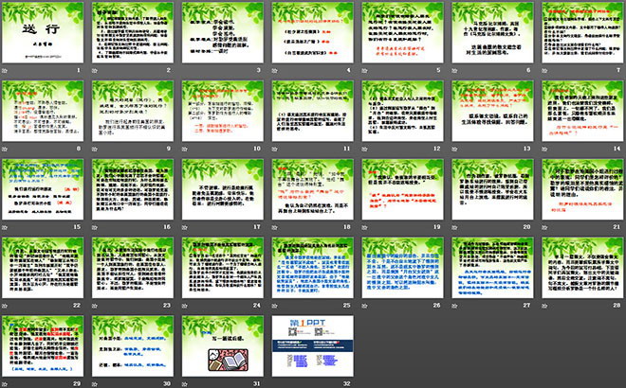Select the slide 26 thumbnail
Screen dimensions: 626x388
[403, 268]
